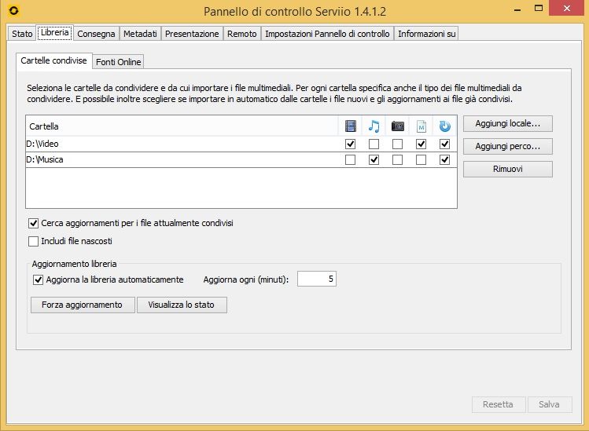Screen dimensions: 589x431
Task: Click the metadata document column header icon
Action: [421, 126]
